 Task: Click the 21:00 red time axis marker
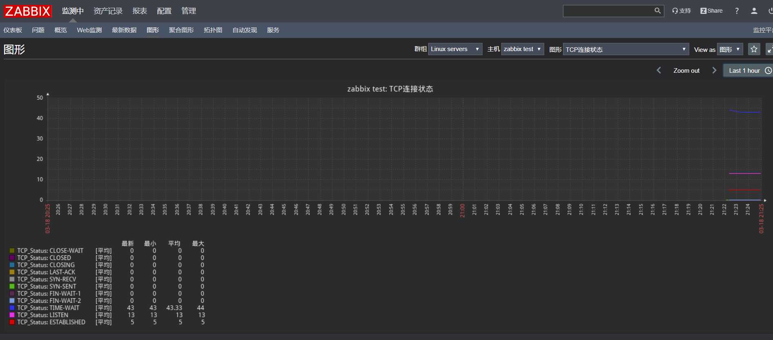coord(462,210)
